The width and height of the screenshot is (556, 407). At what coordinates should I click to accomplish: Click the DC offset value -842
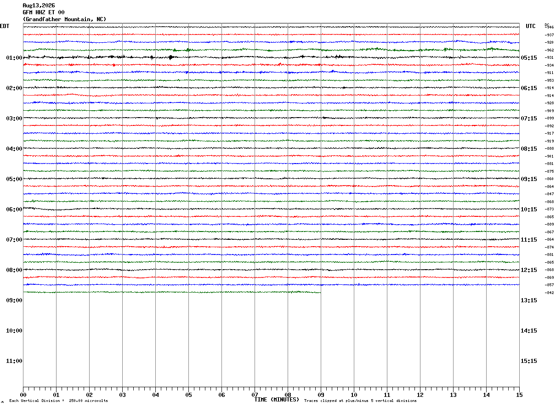[x=549, y=293]
